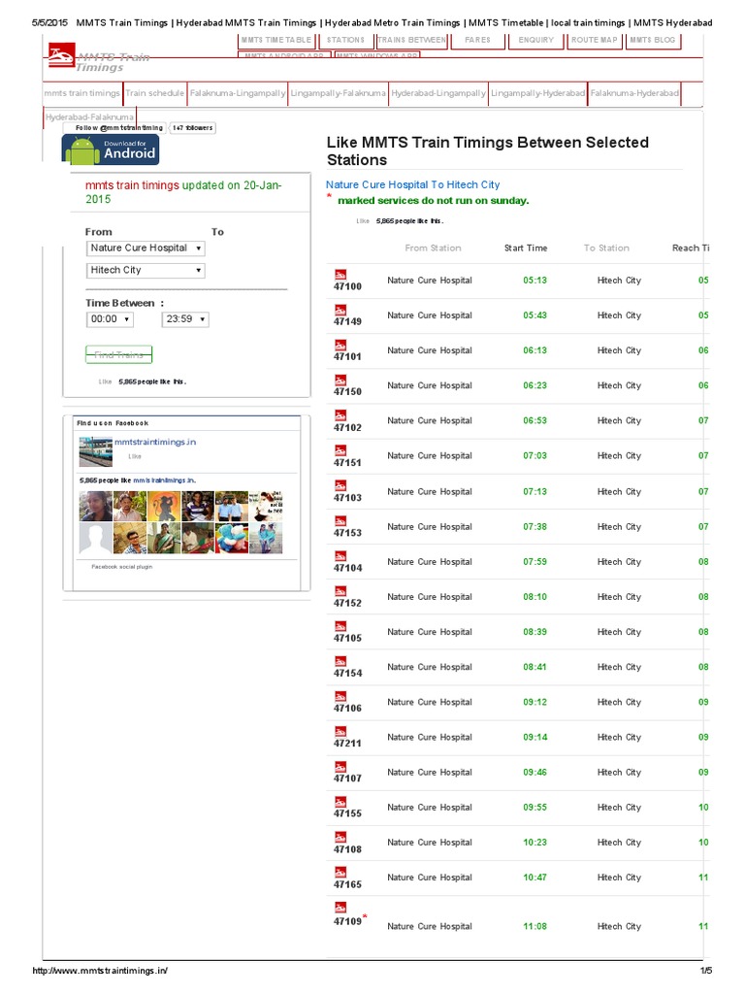Click the train icon for train 47102
Screen dimensions: 745x994
click(340, 415)
